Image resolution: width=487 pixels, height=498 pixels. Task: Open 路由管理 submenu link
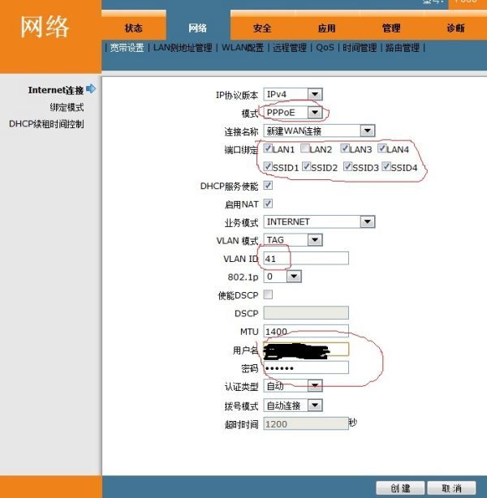click(403, 48)
